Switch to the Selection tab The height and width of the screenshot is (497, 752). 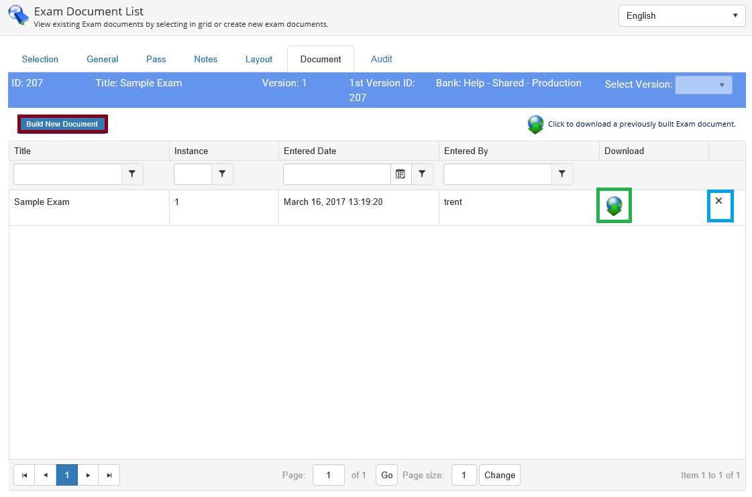(40, 59)
